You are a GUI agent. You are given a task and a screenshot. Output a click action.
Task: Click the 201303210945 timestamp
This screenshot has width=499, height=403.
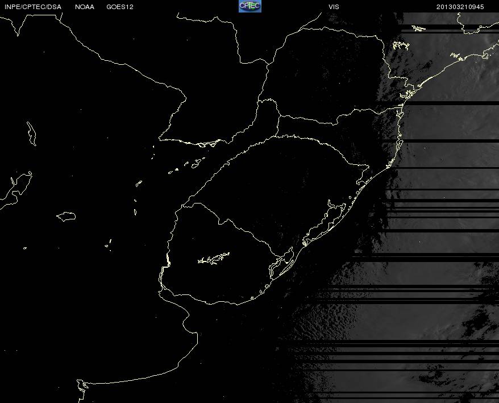(x=460, y=7)
